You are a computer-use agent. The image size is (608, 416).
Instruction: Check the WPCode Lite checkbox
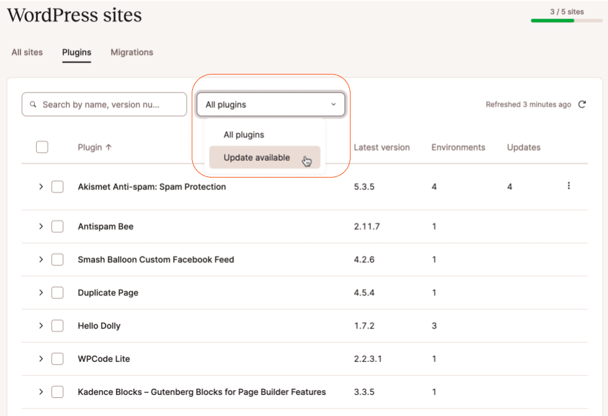57,359
